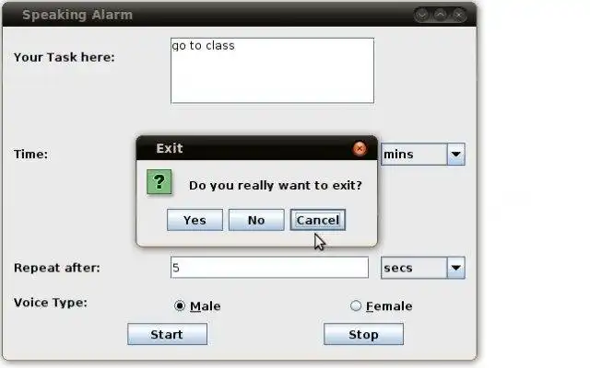The height and width of the screenshot is (368, 590).
Task: Click the Stop button
Action: click(363, 334)
